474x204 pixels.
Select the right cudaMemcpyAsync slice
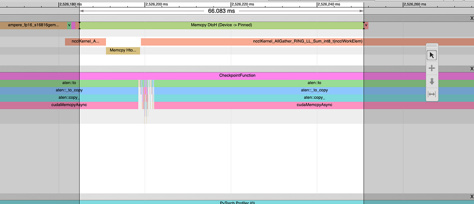(x=314, y=106)
